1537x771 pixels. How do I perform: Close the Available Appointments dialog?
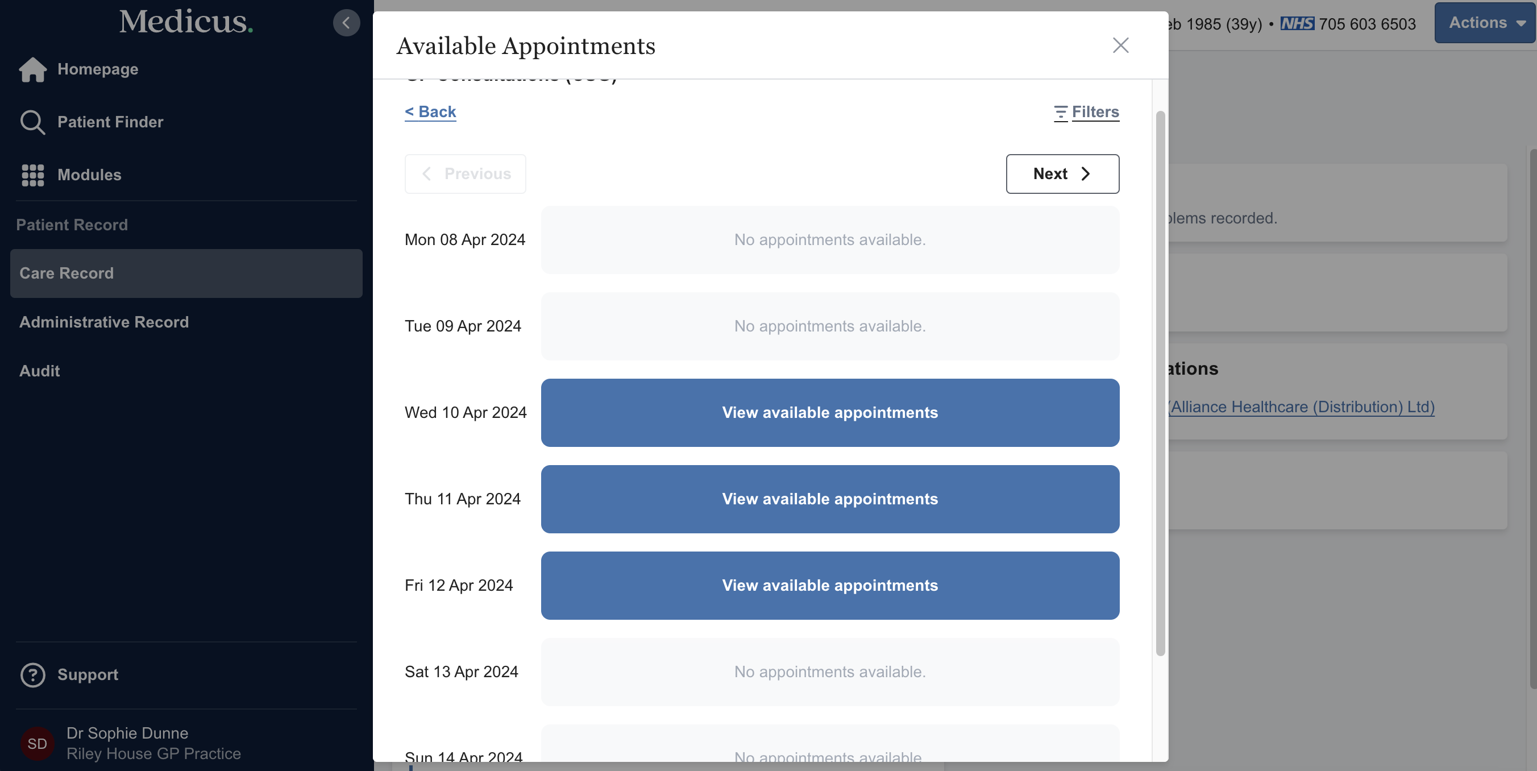(x=1120, y=45)
